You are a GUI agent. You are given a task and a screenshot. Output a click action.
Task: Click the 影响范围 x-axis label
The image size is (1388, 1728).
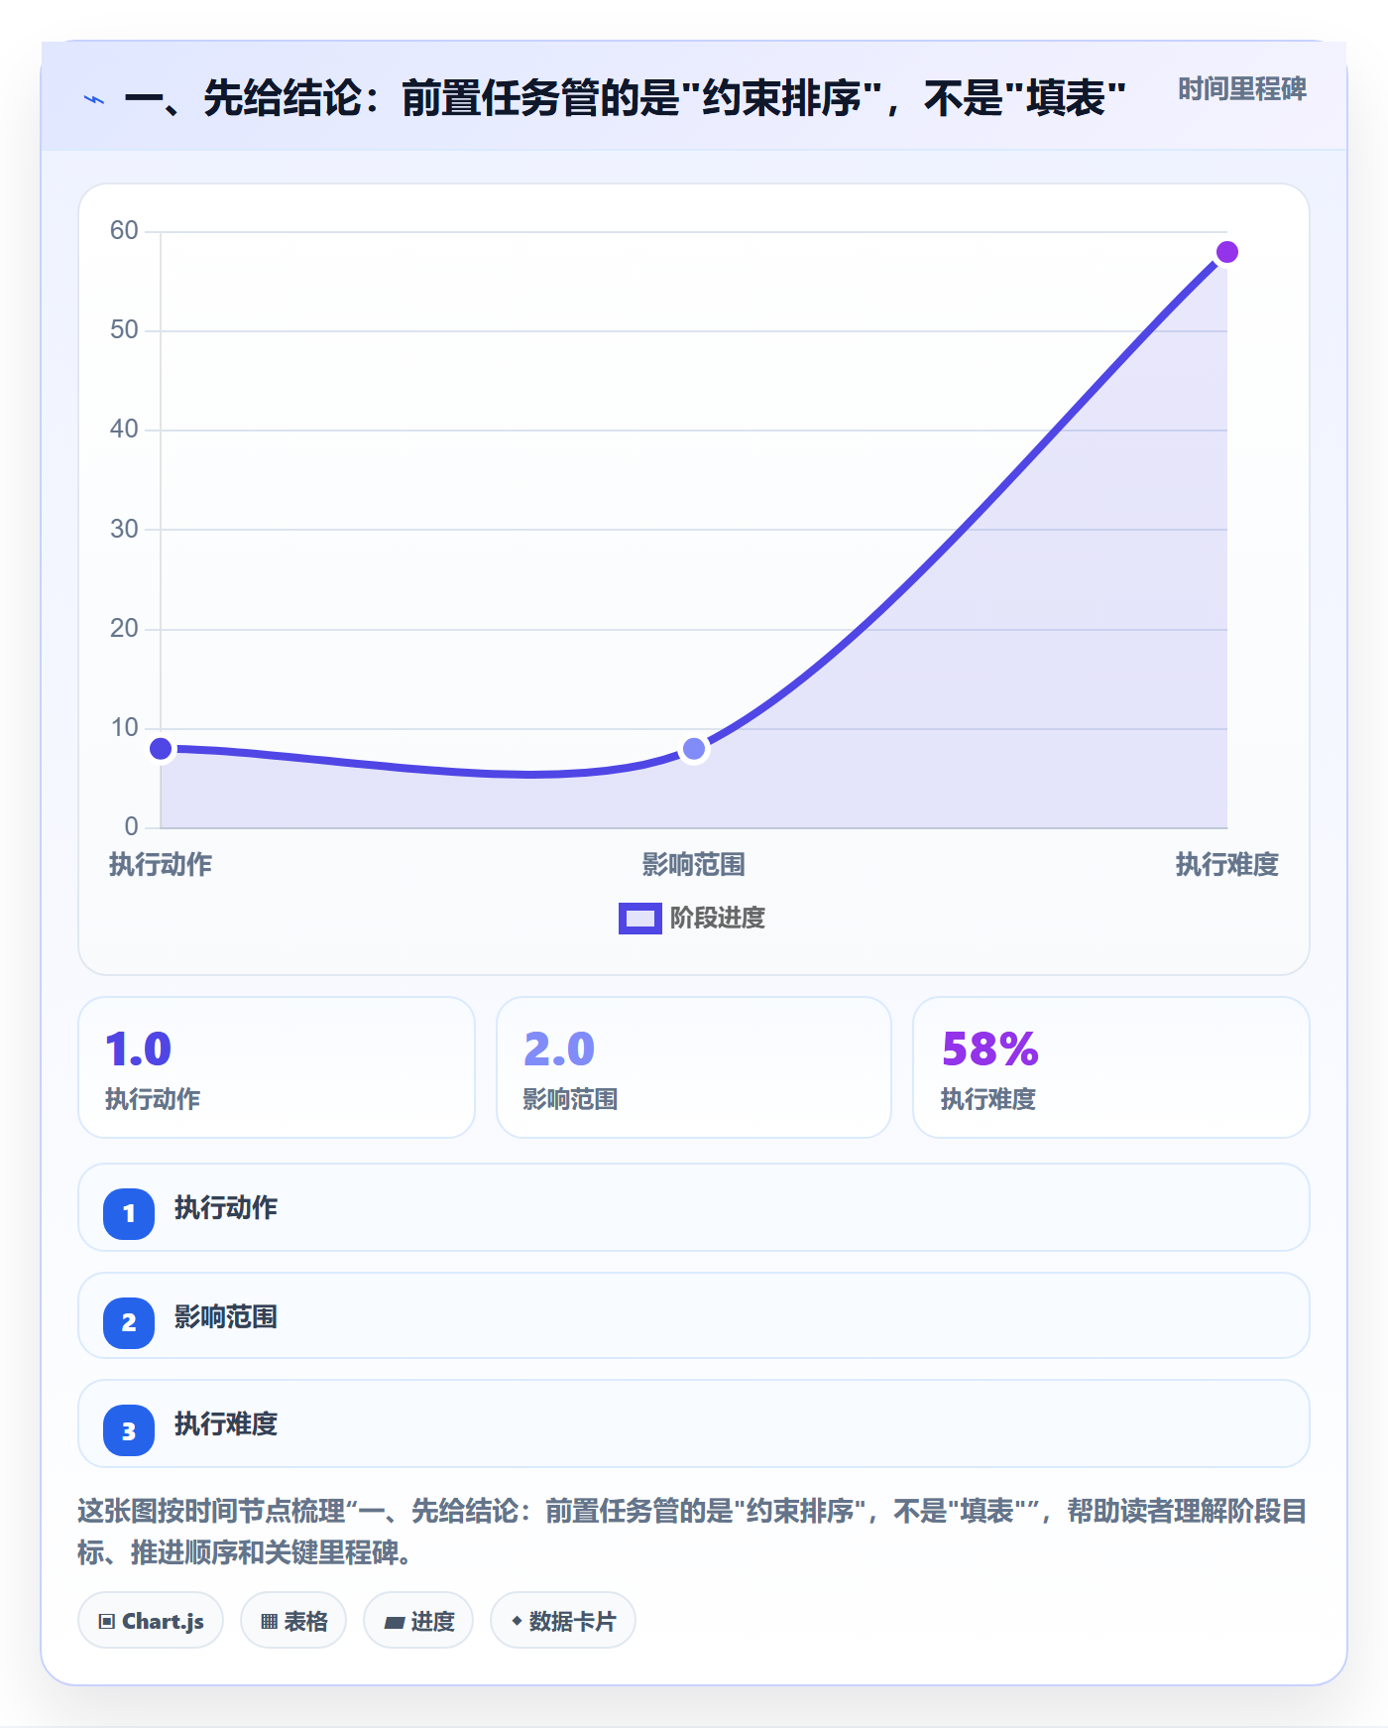(x=694, y=865)
